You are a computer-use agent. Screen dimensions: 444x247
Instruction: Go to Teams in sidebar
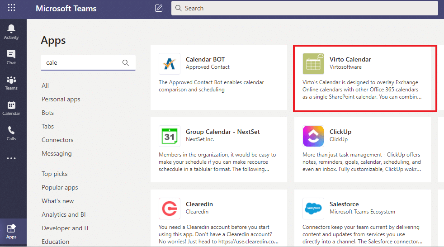11,83
